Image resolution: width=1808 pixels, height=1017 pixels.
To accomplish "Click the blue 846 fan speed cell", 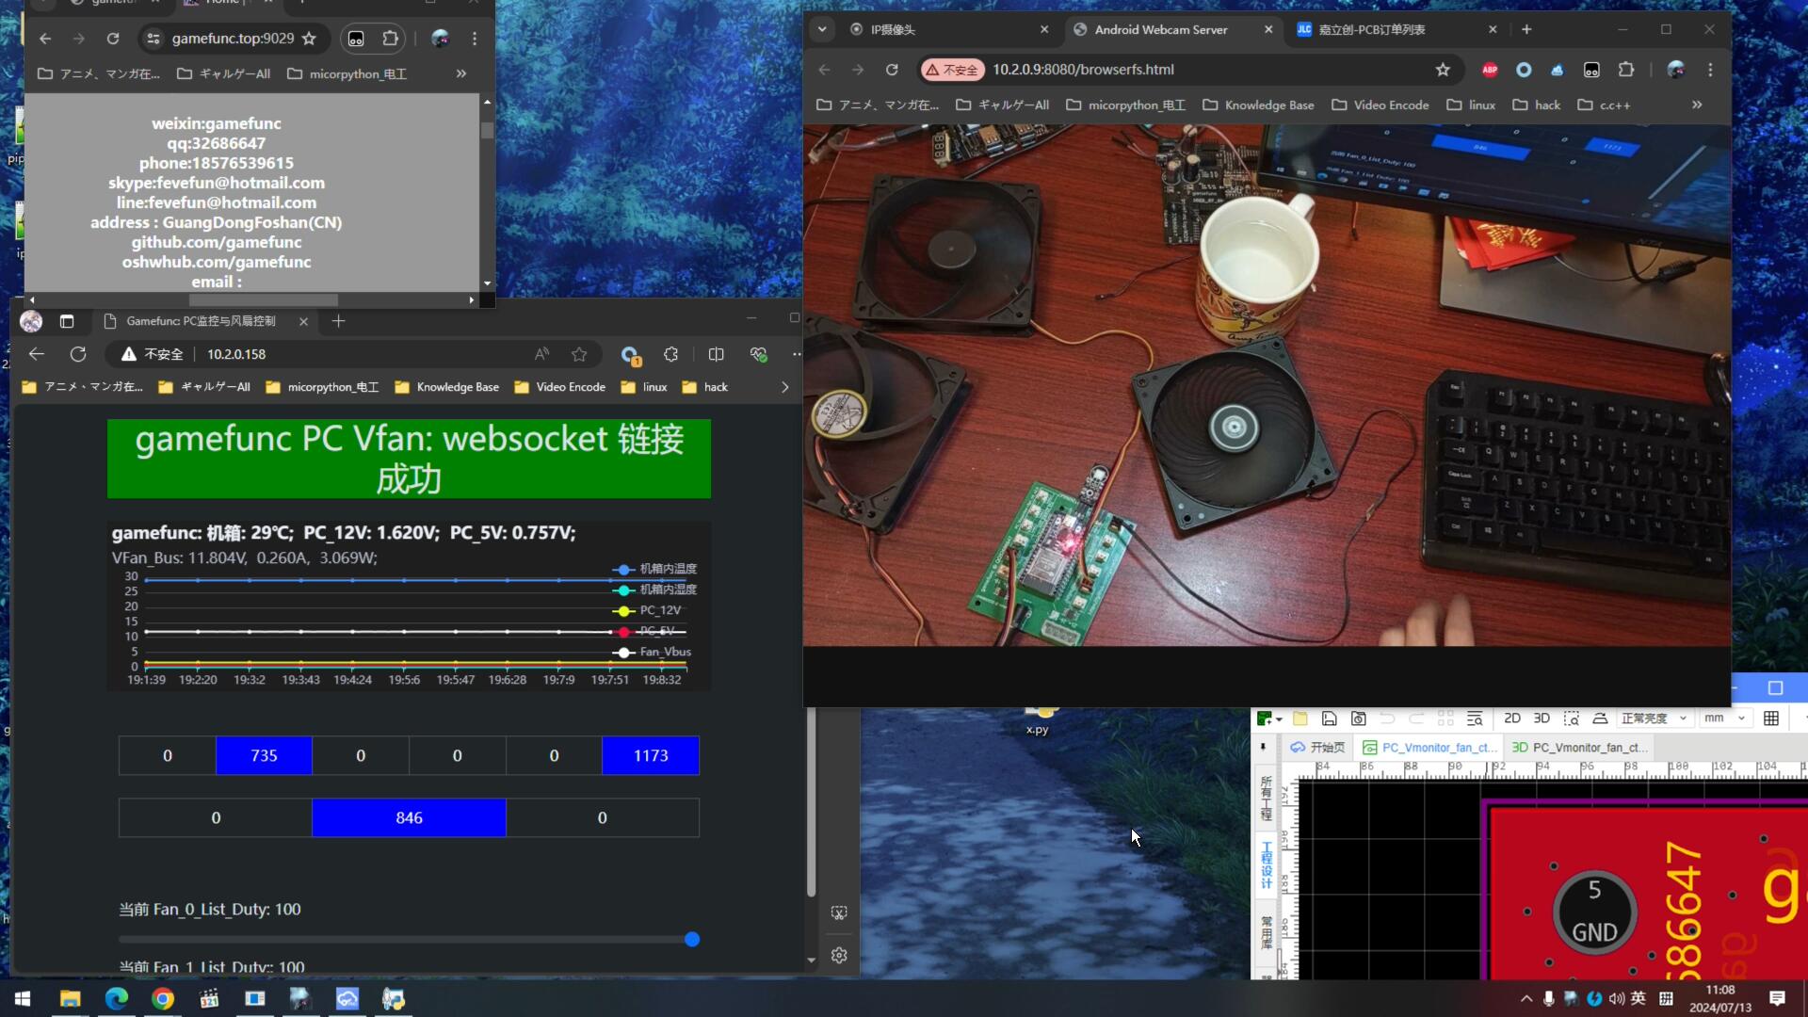I will coord(409,817).
